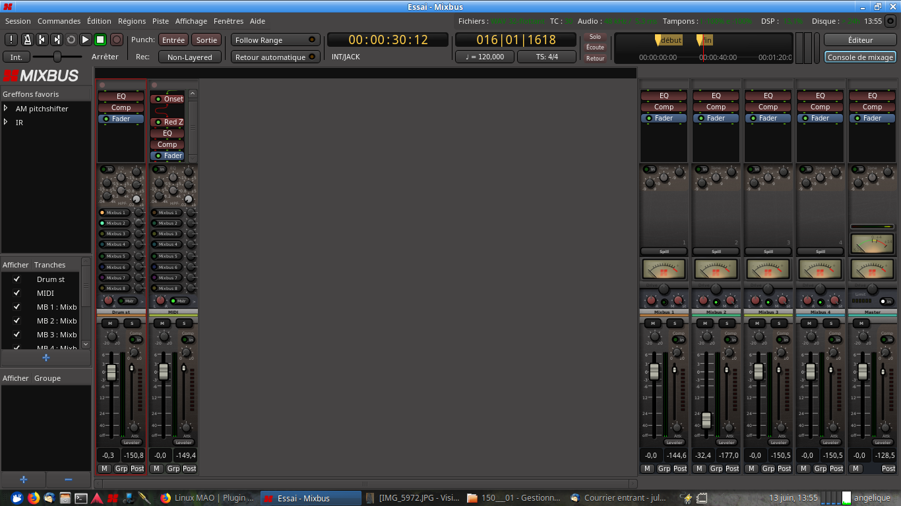Click the Master bus VU meter
This screenshot has height=506, width=901.
872,269
